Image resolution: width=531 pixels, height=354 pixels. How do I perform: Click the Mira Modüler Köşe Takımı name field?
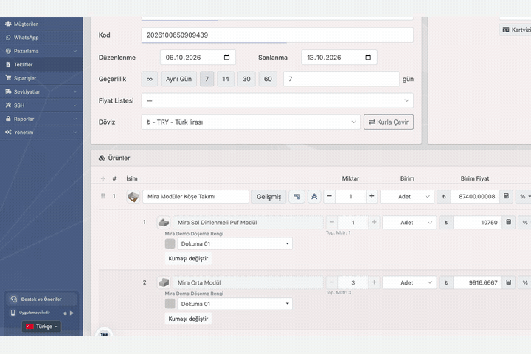click(195, 196)
